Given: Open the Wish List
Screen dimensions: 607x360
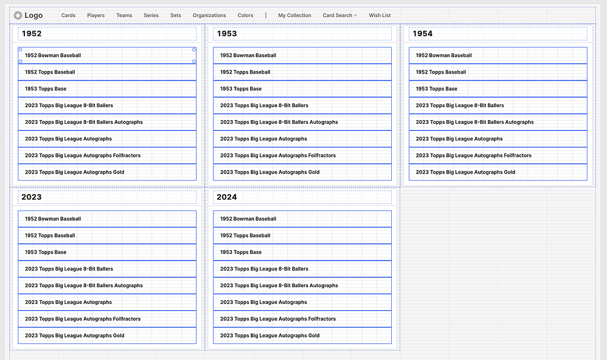Looking at the screenshot, I should 379,15.
